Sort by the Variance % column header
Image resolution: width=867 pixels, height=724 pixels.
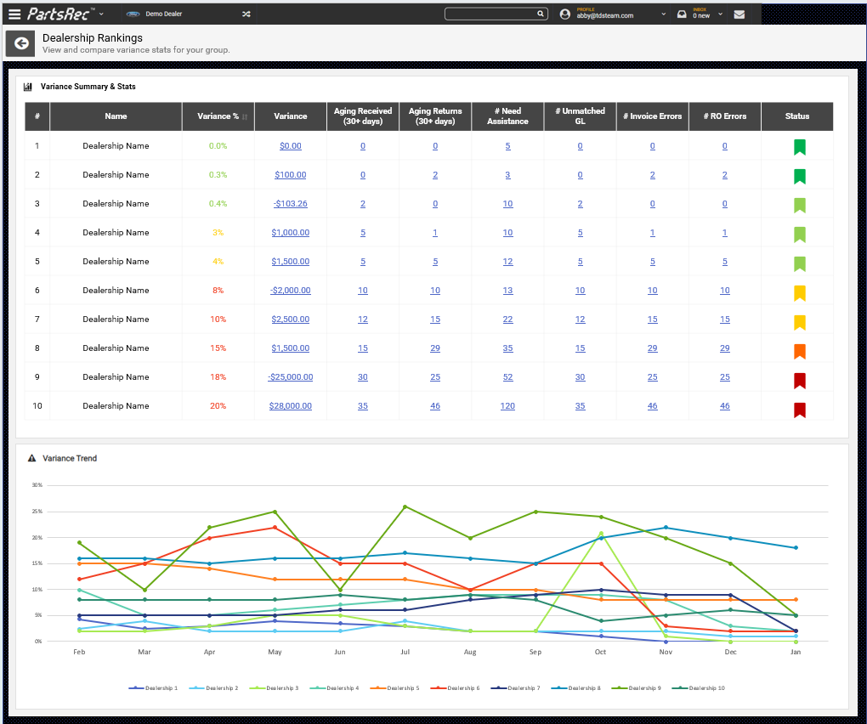(x=218, y=116)
